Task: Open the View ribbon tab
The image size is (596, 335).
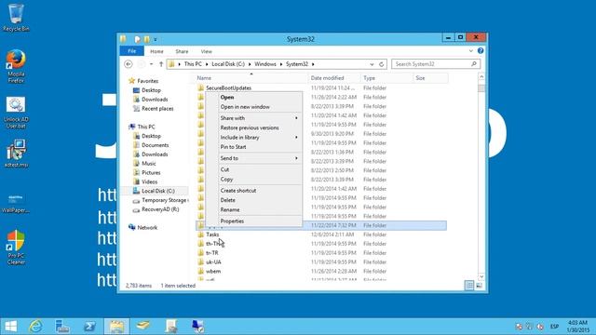Action: (207, 51)
